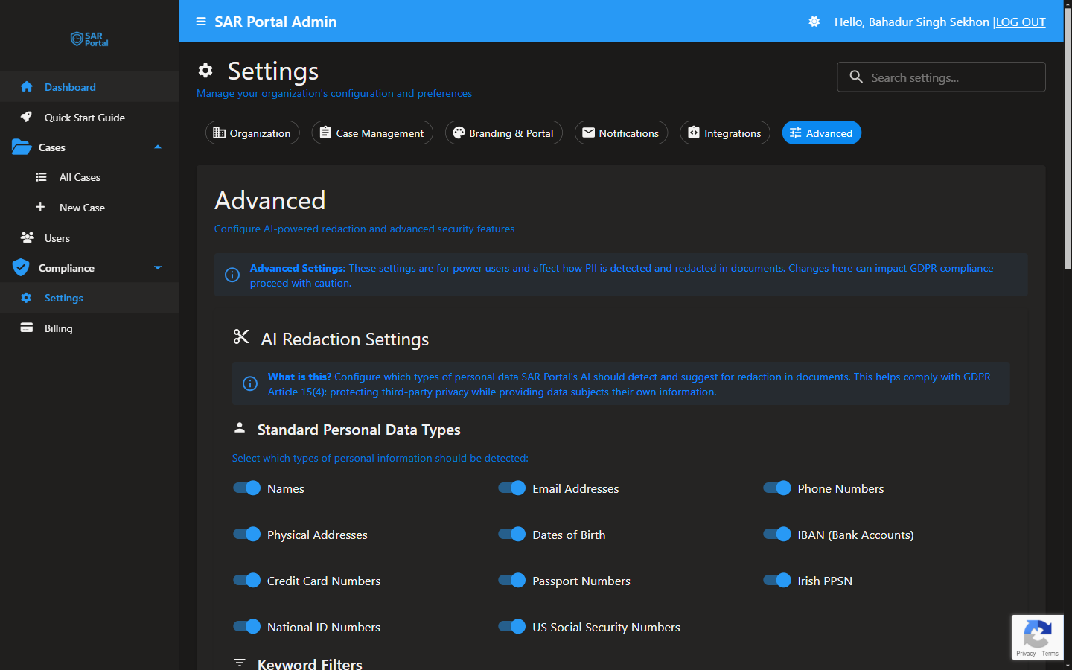The image size is (1072, 670).
Task: Open the Case Management tab
Action: [x=372, y=133]
